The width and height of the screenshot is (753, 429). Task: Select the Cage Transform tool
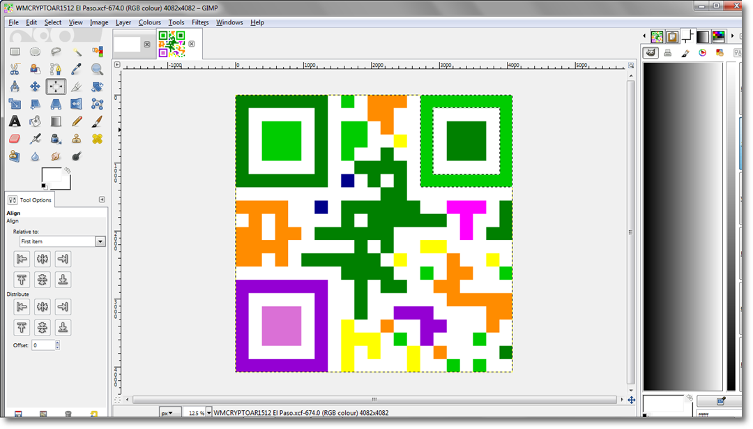tap(97, 104)
